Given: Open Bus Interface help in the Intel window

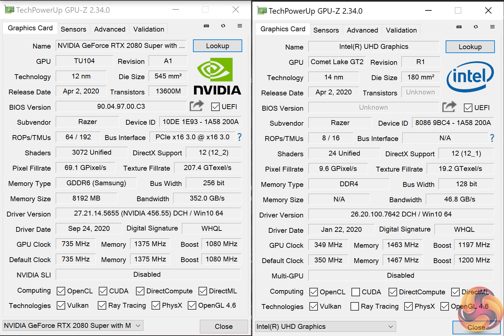Looking at the screenshot, I should point(492,138).
